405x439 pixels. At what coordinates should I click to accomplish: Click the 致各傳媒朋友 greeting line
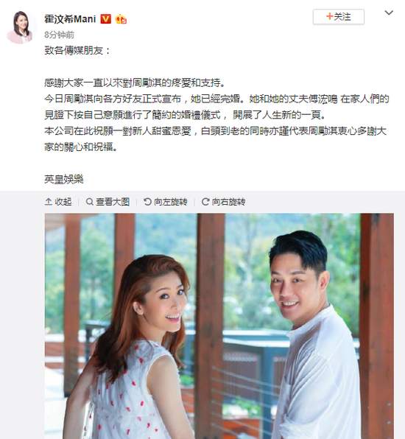tap(77, 51)
